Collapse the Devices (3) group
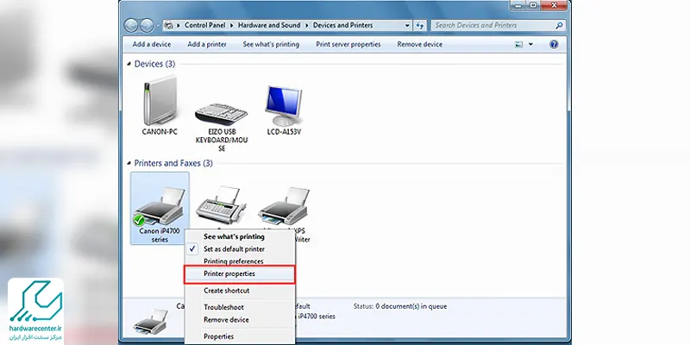 pyautogui.click(x=129, y=64)
